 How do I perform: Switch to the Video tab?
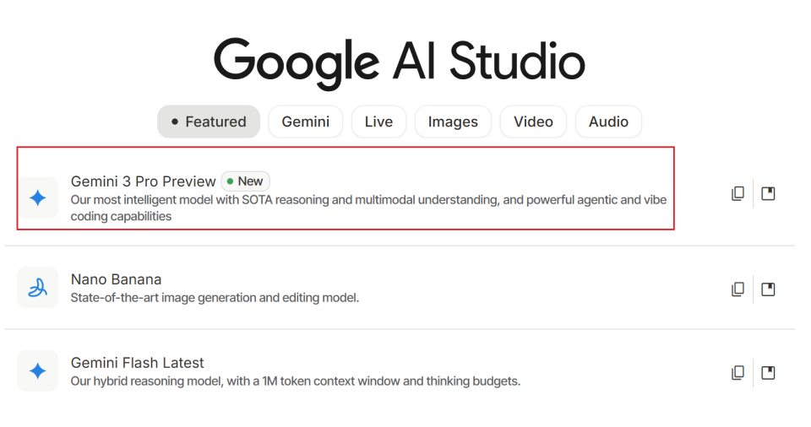(x=533, y=122)
